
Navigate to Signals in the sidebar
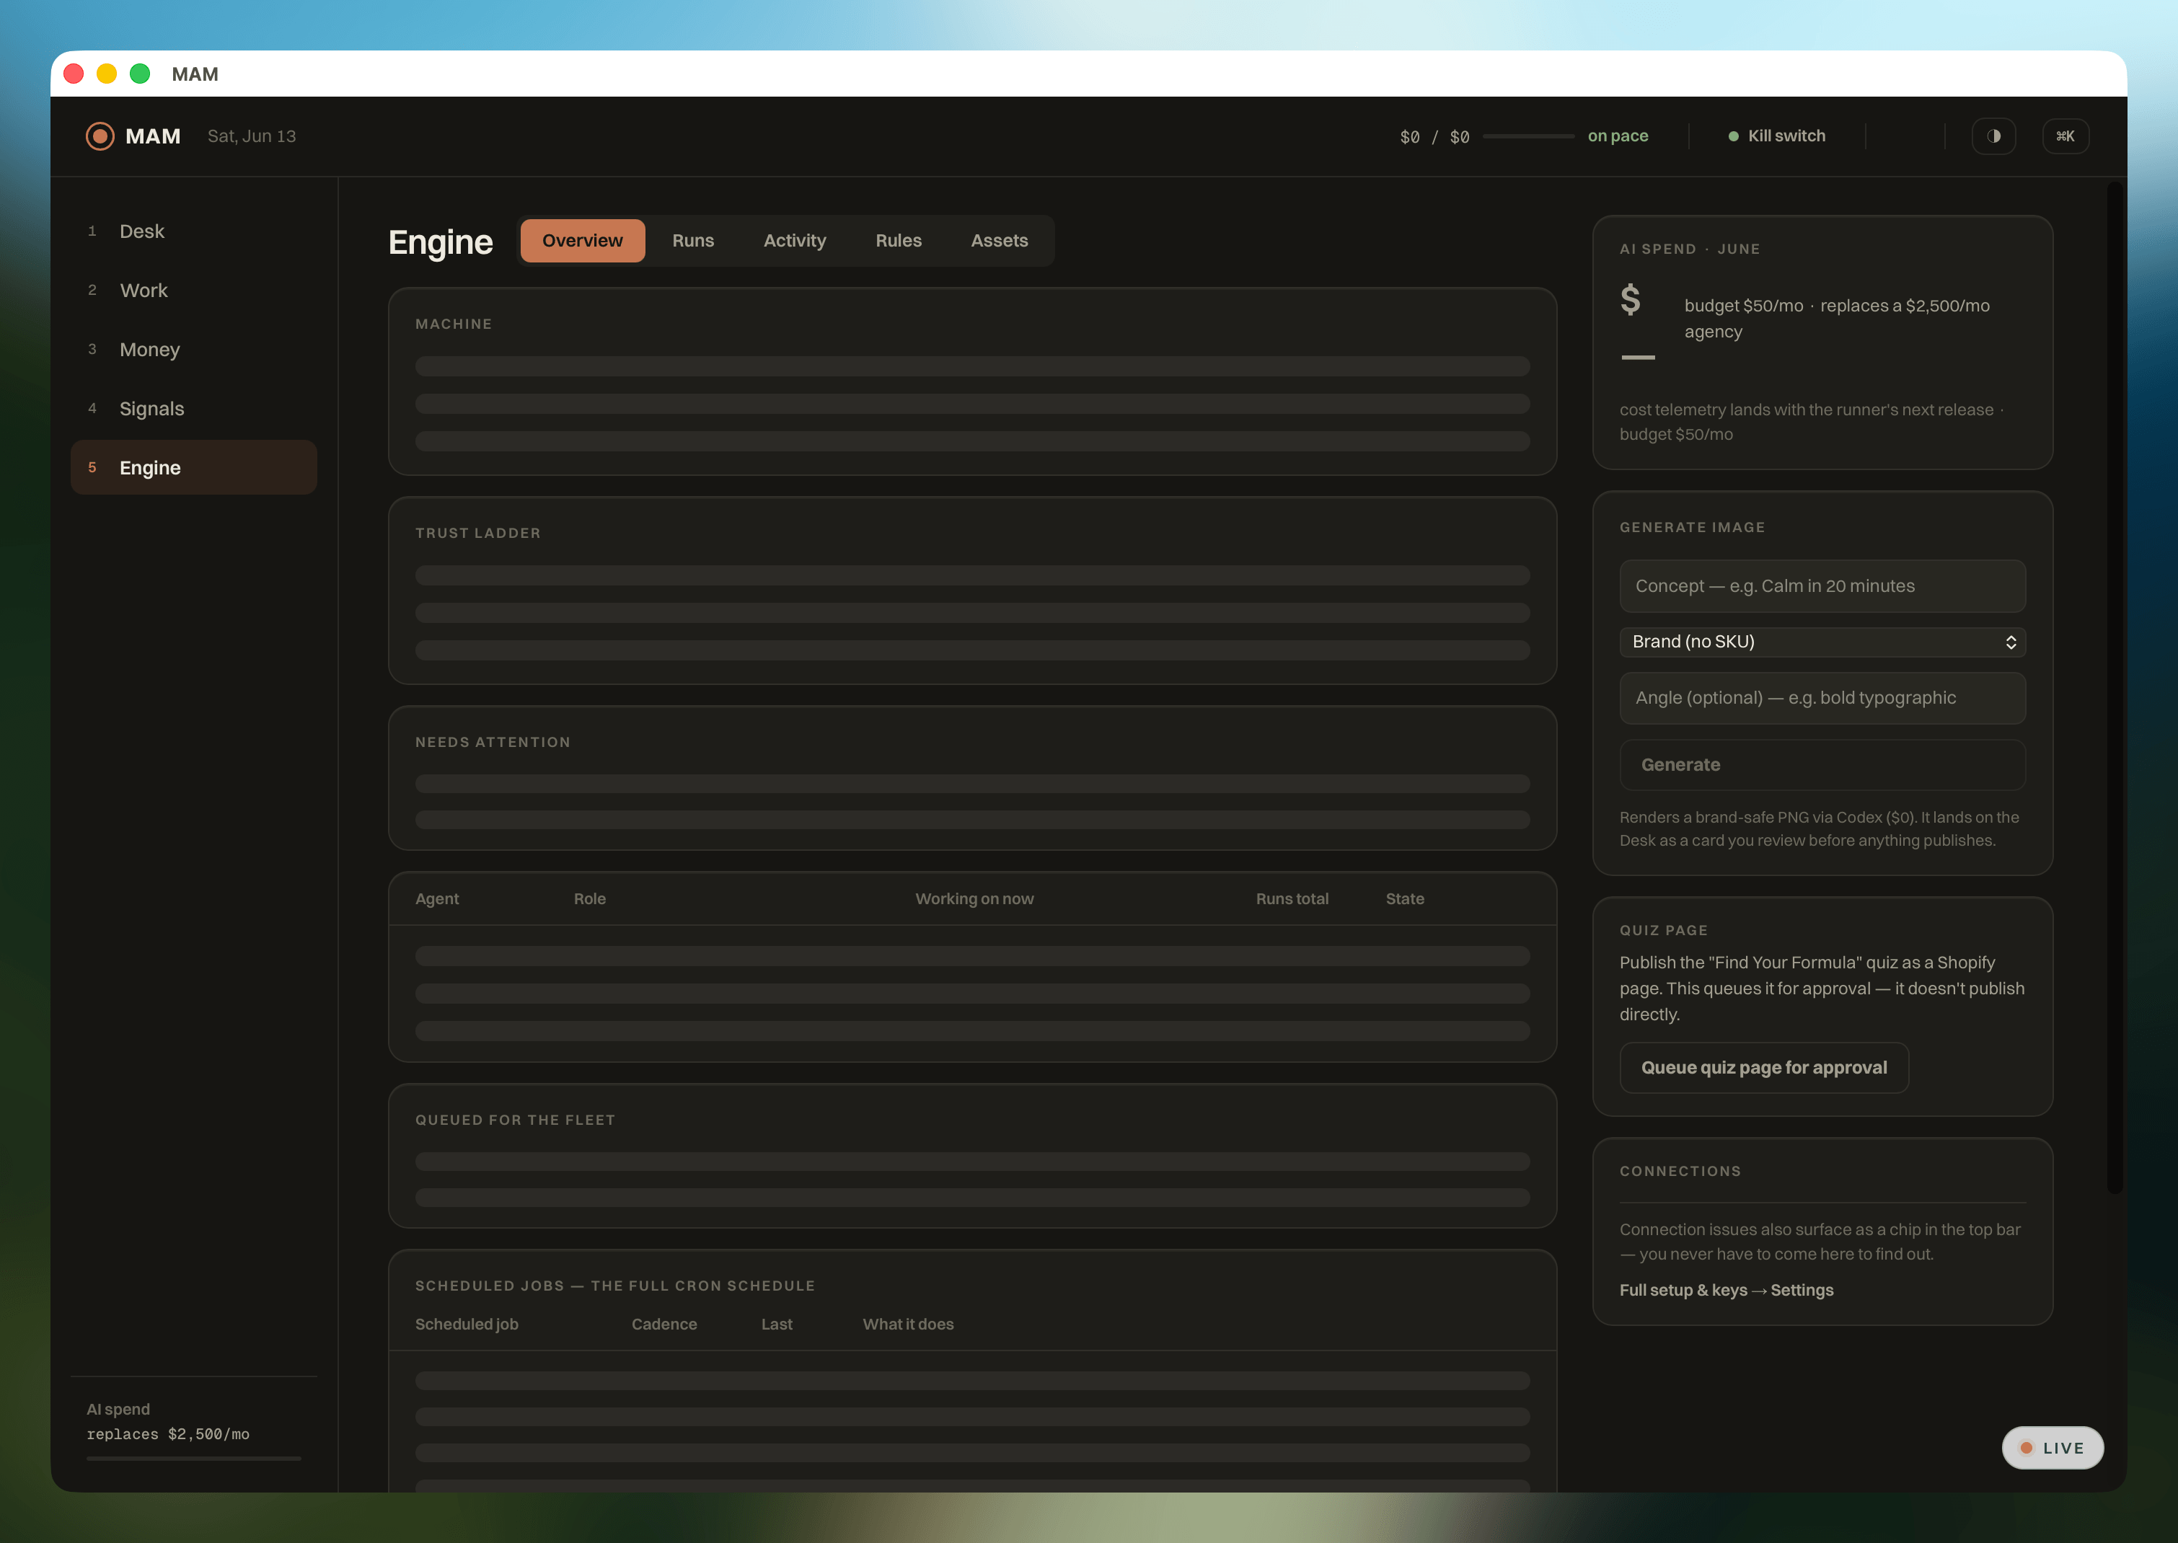[194, 409]
